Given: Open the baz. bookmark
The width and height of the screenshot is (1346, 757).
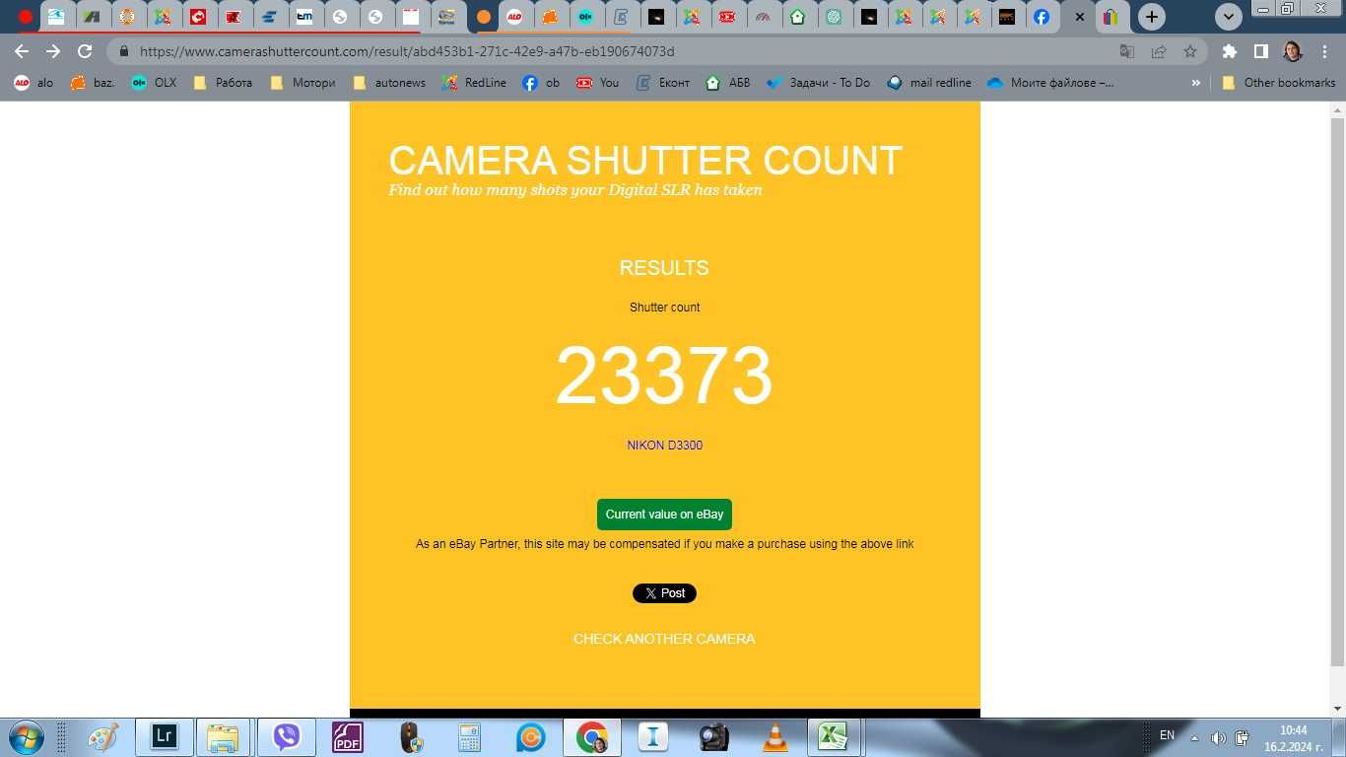Looking at the screenshot, I should [93, 83].
